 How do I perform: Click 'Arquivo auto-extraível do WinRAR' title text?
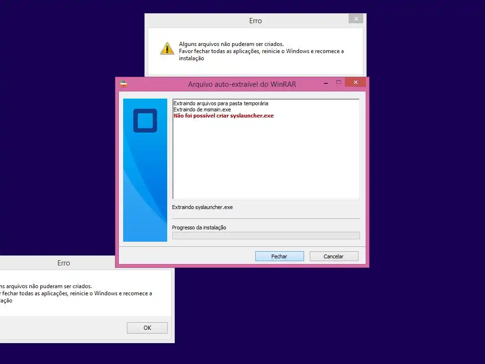pos(242,84)
